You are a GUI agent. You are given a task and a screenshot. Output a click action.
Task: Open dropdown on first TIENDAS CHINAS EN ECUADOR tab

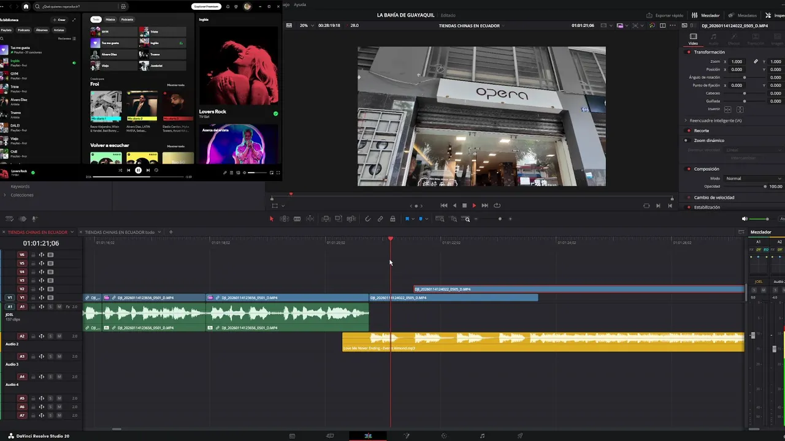tap(72, 232)
